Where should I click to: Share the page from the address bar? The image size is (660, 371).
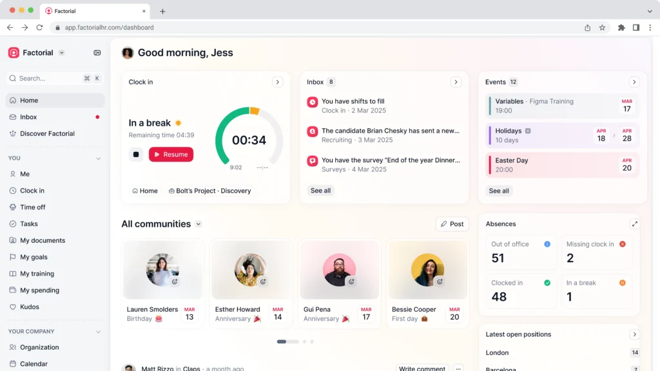[588, 27]
